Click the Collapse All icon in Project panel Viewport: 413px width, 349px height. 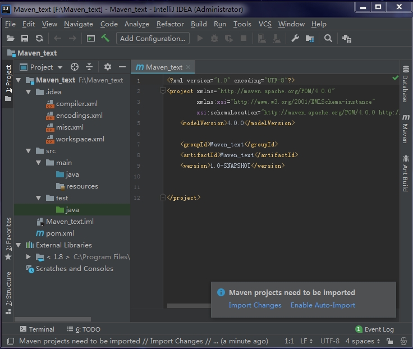(89, 67)
